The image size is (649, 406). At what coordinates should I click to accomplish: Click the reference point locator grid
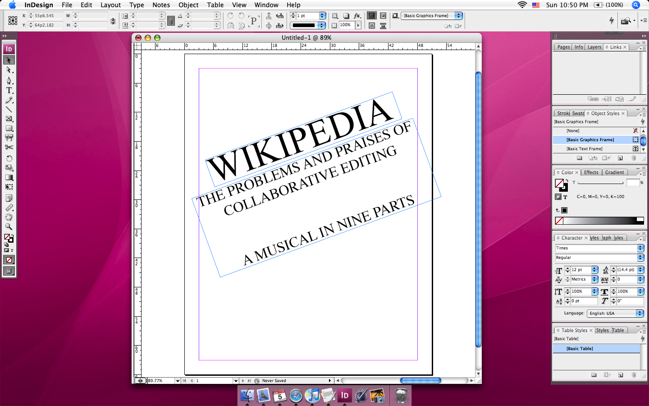13,20
